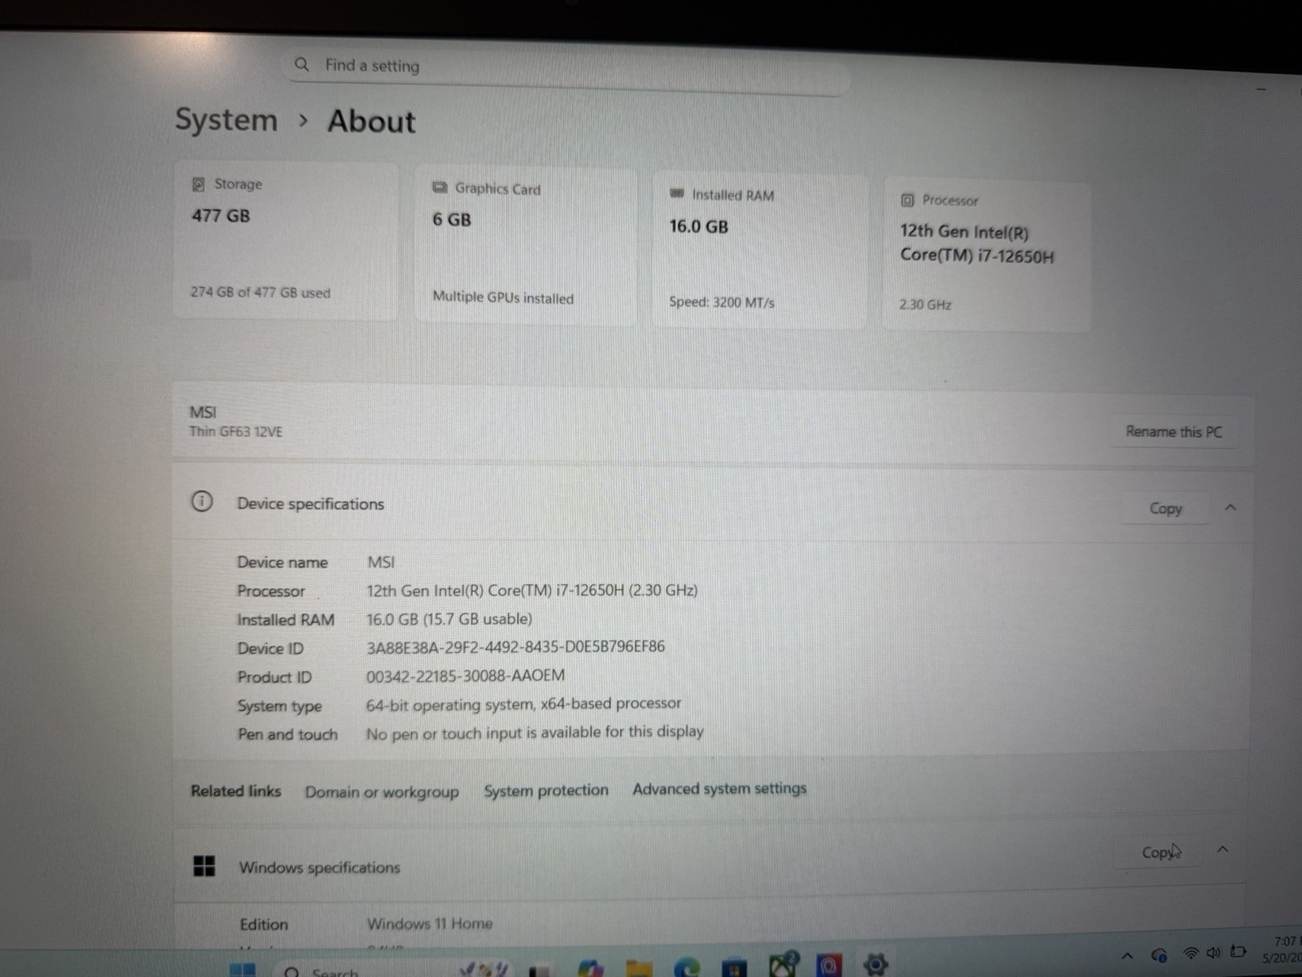
Task: Open the Processor summary card
Action: pos(986,256)
